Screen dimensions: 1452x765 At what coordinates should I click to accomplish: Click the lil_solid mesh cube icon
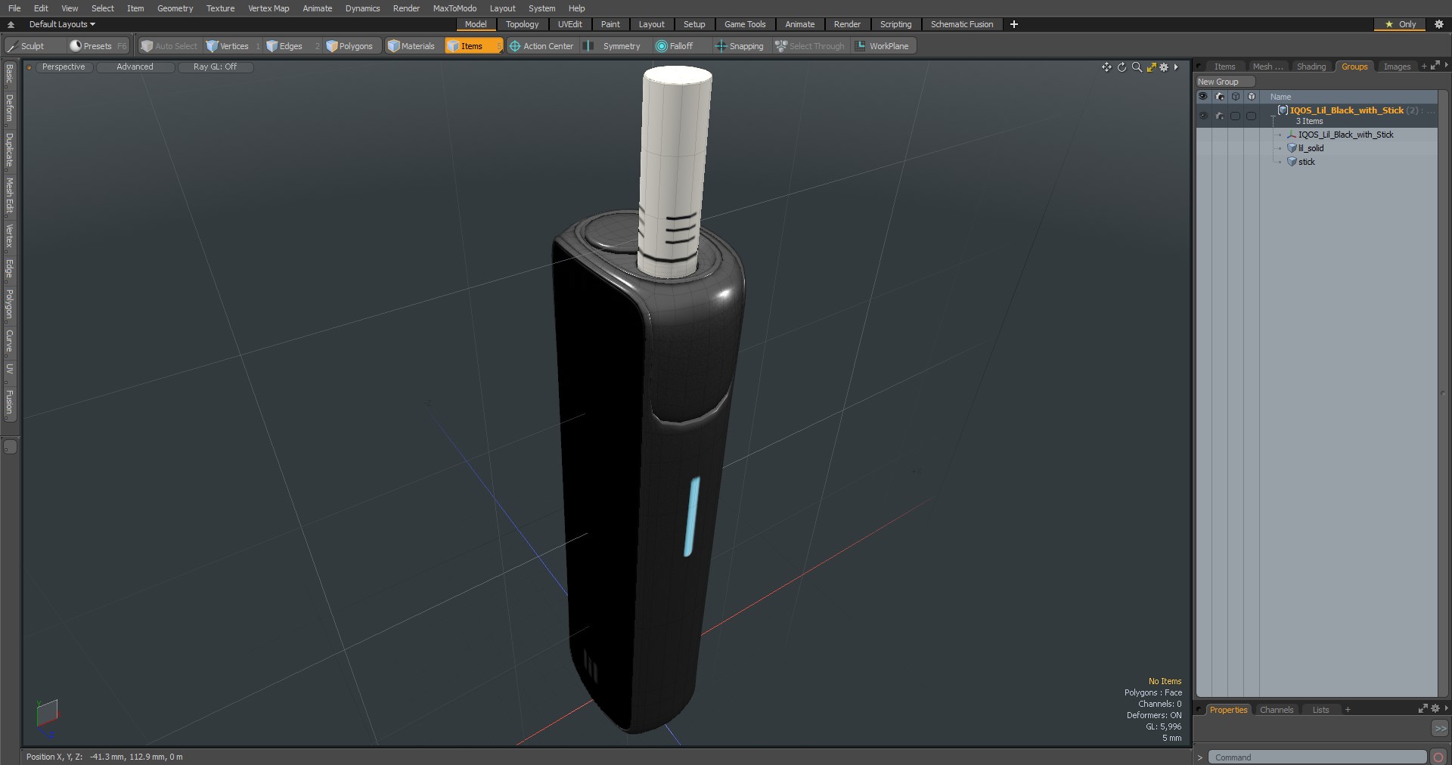pyautogui.click(x=1292, y=148)
